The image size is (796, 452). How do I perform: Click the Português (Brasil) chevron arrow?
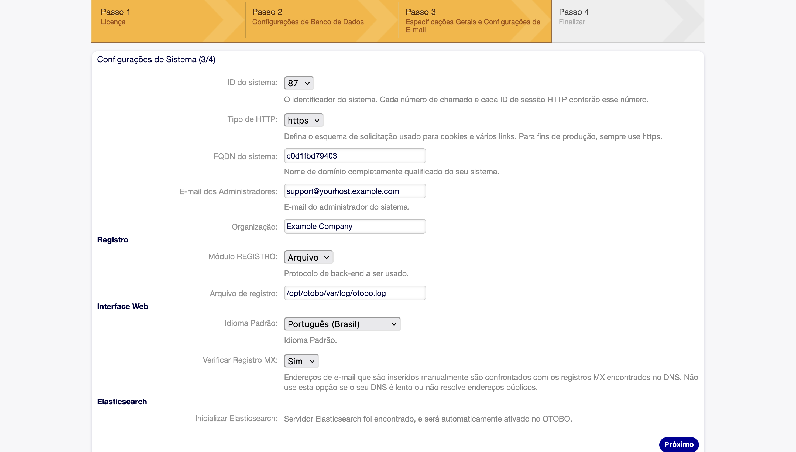click(x=394, y=324)
